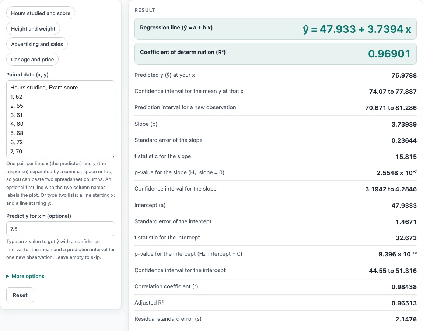Click the slope standard error 0.23644

[404, 140]
